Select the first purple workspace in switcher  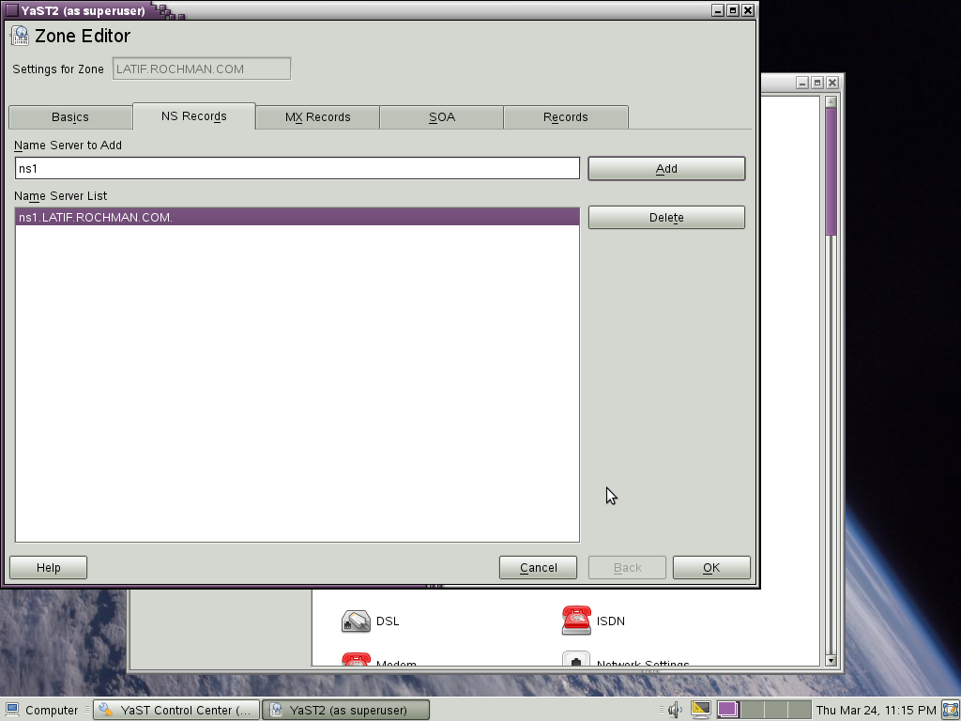coord(728,710)
